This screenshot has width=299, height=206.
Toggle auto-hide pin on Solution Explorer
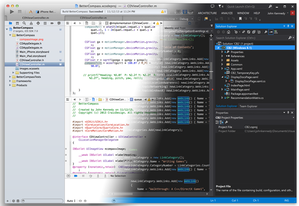289,26
